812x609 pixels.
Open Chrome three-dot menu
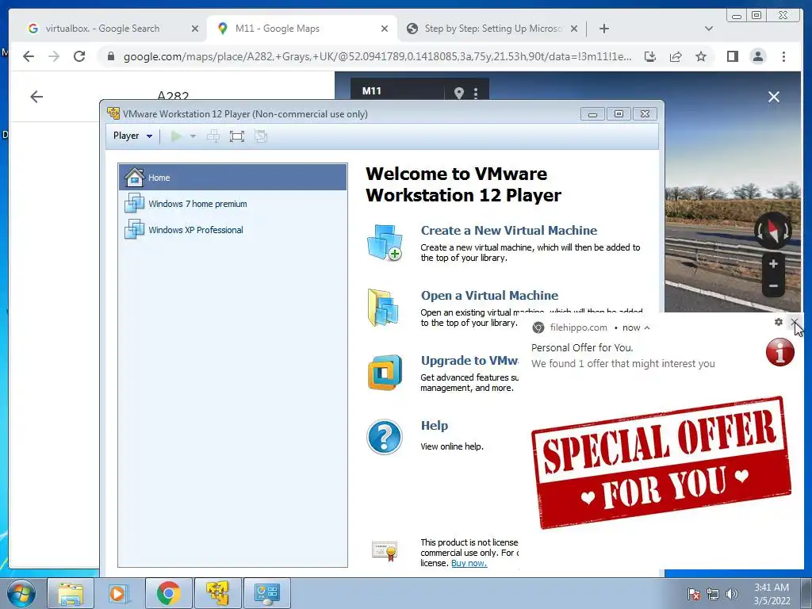pos(783,56)
